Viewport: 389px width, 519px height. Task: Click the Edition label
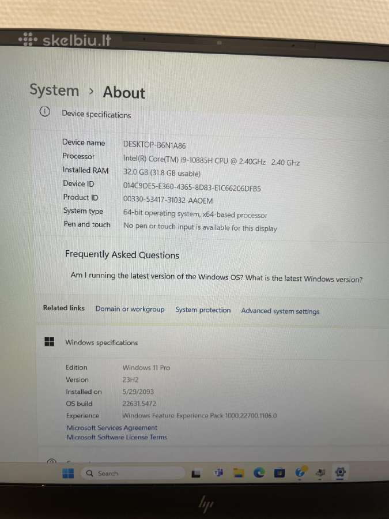[x=77, y=367]
